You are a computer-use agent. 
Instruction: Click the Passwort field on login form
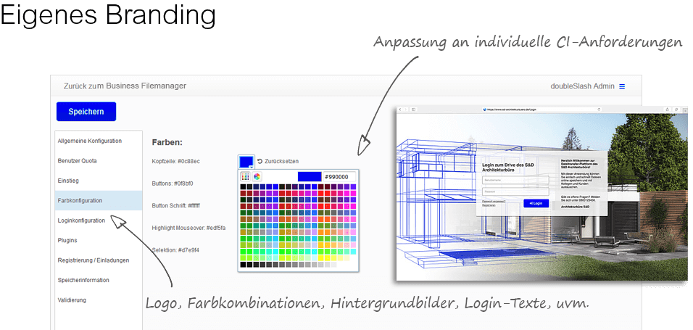point(515,191)
